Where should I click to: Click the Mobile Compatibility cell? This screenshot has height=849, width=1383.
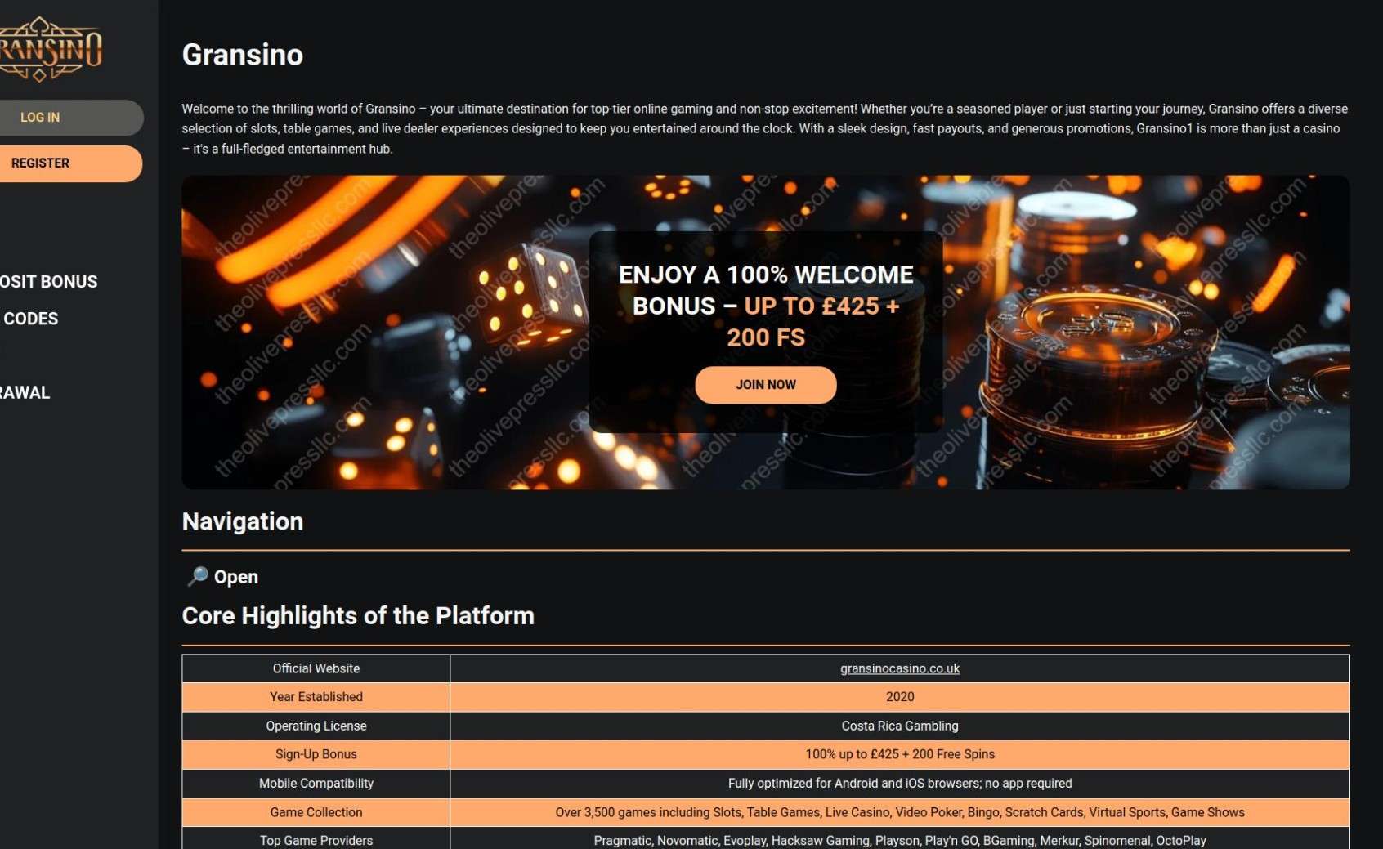pos(316,783)
